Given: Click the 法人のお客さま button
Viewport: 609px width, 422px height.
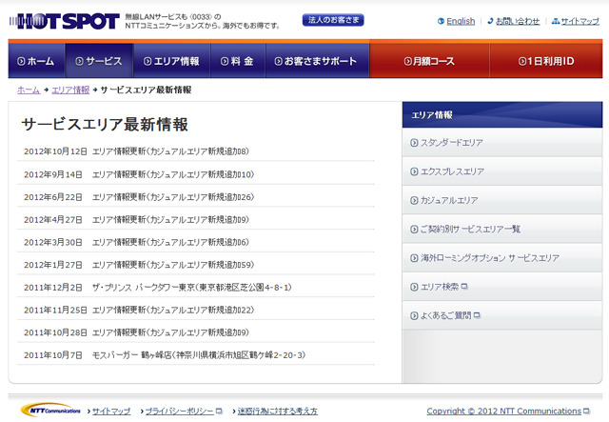Looking at the screenshot, I should (333, 20).
